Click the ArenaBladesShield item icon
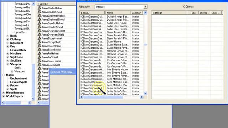This screenshot has width=228, height=128. point(40,12)
